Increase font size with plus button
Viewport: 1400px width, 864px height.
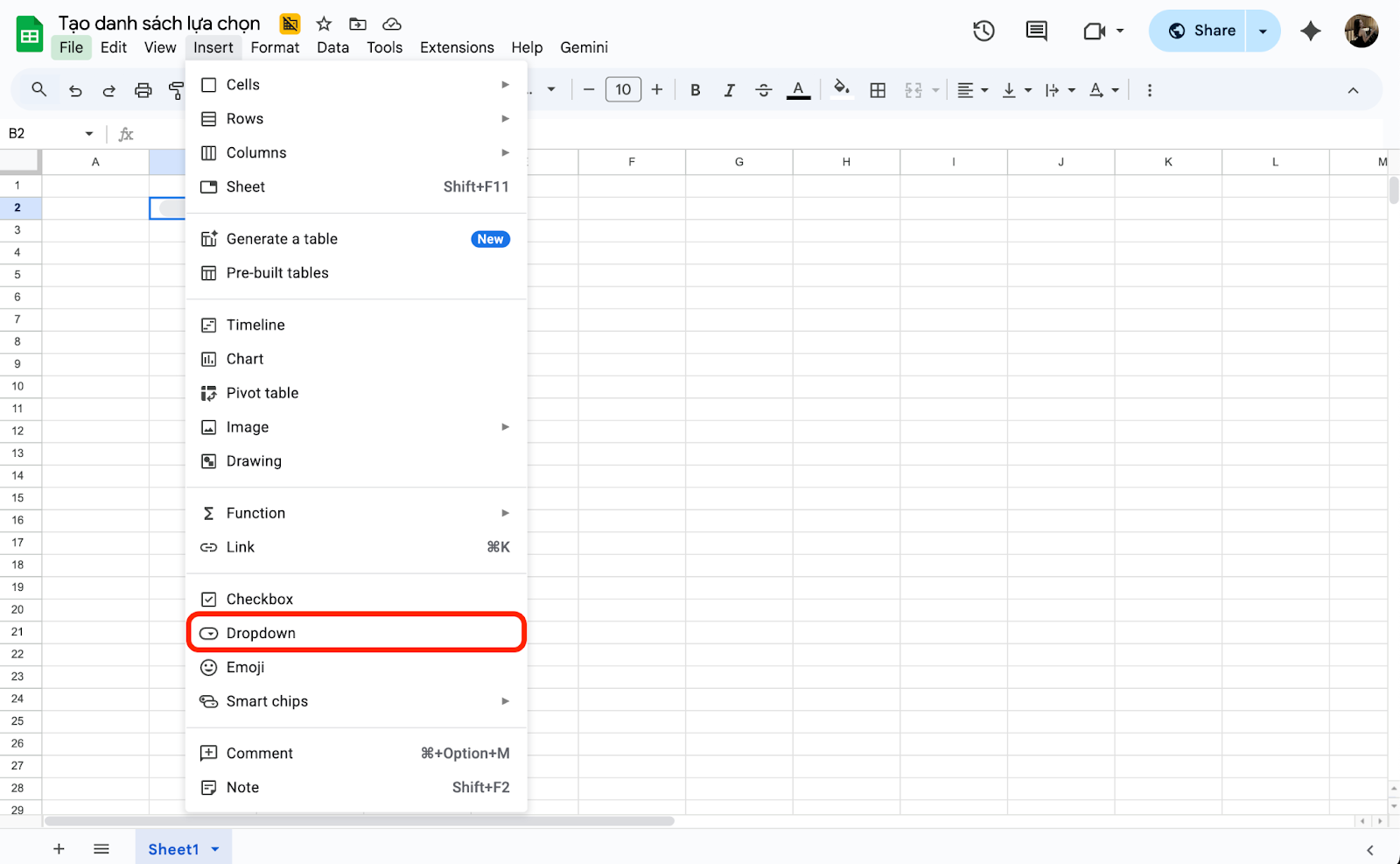tap(657, 89)
